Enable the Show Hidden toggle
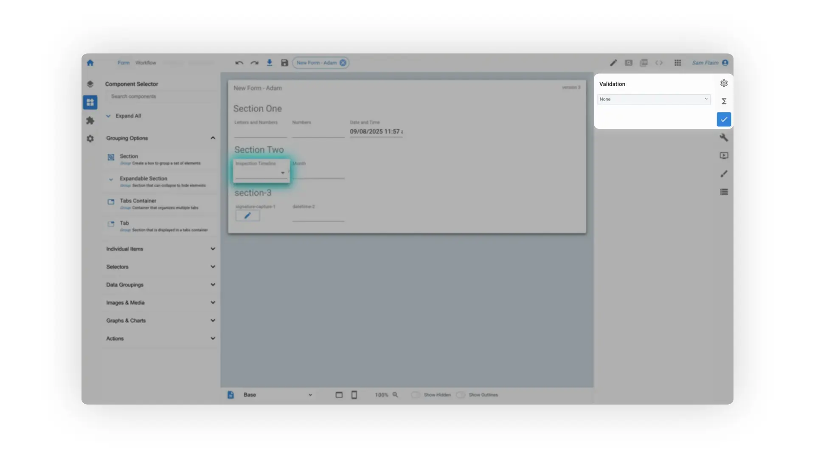 (416, 394)
